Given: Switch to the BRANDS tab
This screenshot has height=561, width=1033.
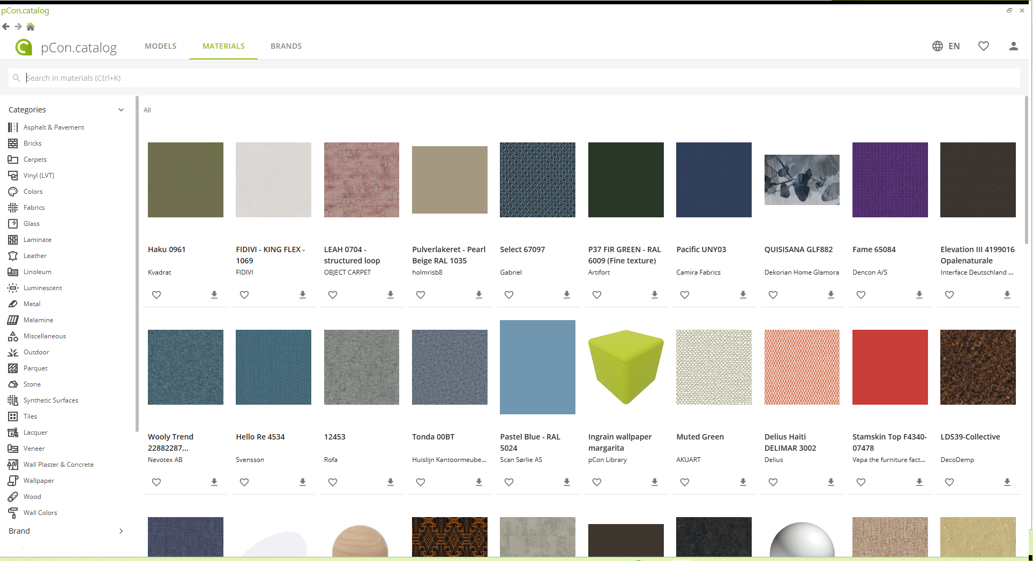Looking at the screenshot, I should coord(286,46).
